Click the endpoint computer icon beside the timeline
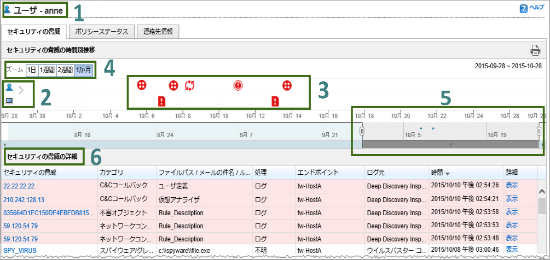The image size is (550, 260). tap(9, 101)
